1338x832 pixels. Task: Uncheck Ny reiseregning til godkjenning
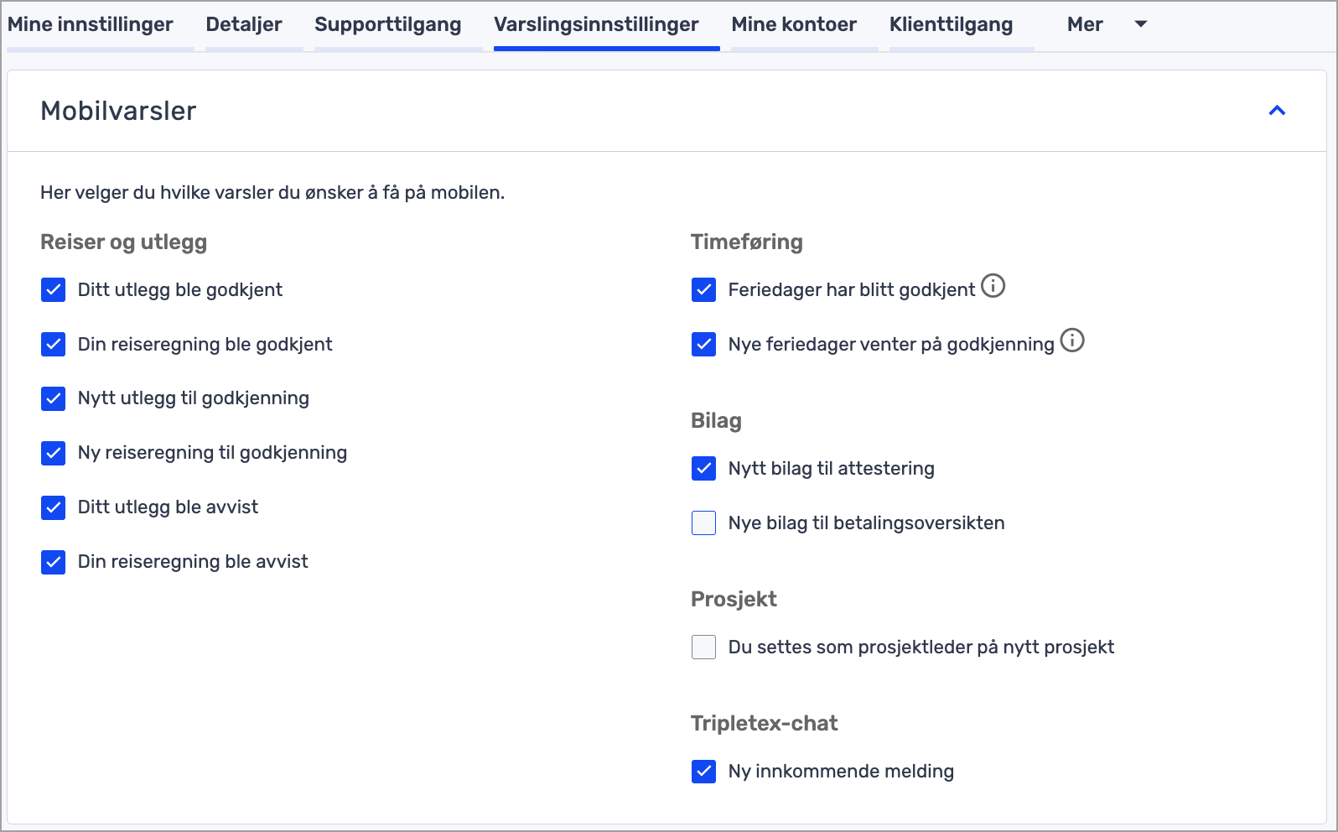pos(54,453)
